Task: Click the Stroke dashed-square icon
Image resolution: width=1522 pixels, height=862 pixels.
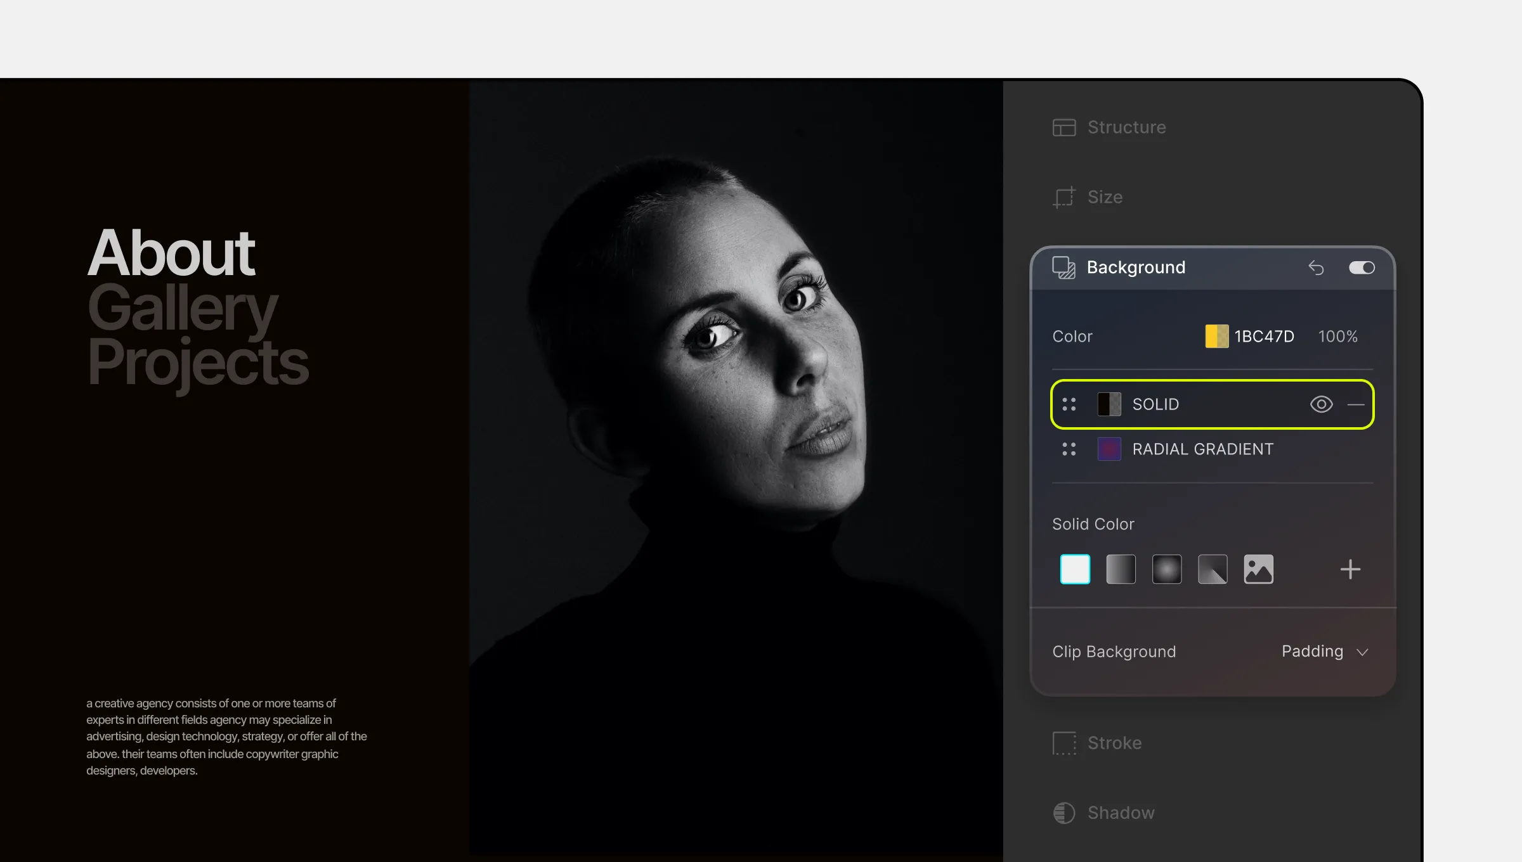Action: 1064,743
